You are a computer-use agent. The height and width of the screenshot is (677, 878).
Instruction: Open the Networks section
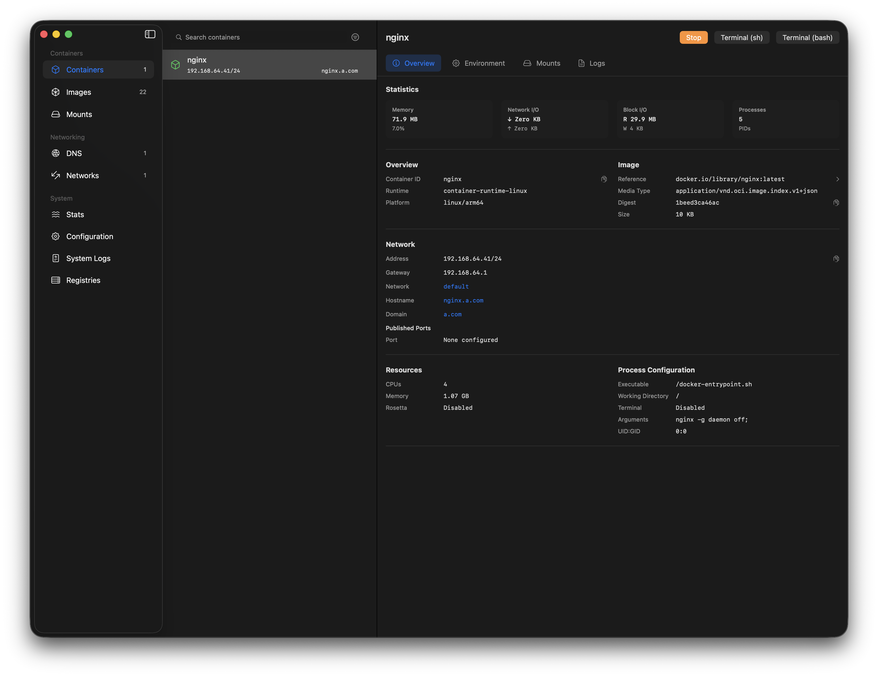point(82,176)
